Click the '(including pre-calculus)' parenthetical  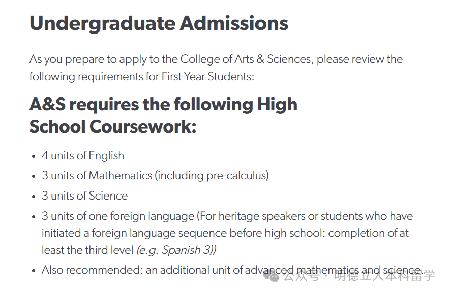tap(212, 176)
